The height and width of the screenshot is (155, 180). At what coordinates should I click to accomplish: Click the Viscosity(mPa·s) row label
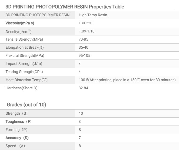pyautogui.click(x=20, y=23)
